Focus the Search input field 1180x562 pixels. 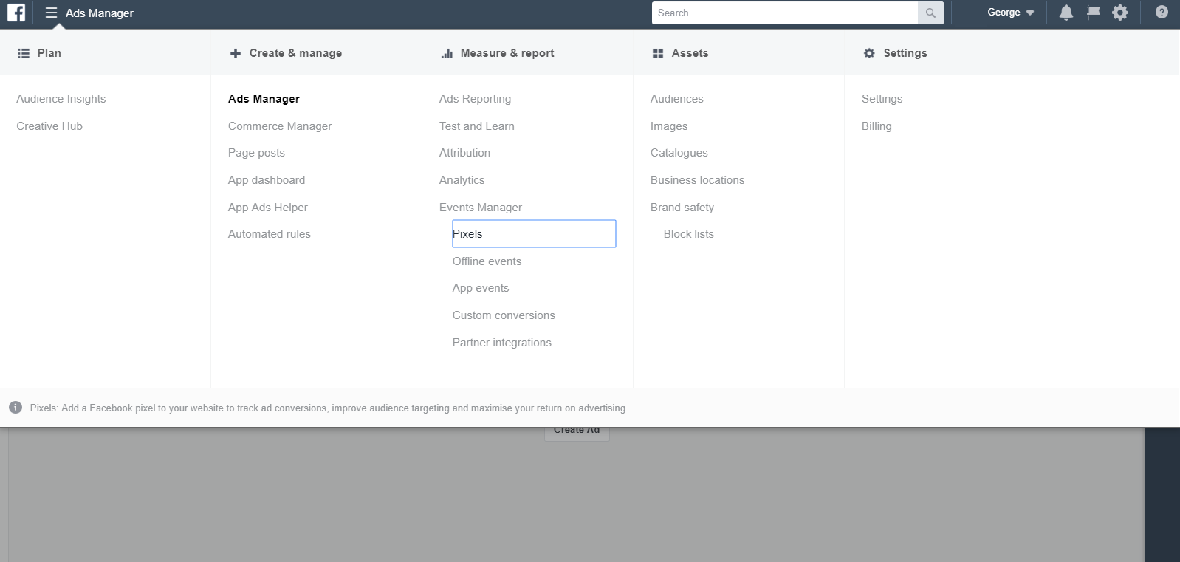point(784,13)
